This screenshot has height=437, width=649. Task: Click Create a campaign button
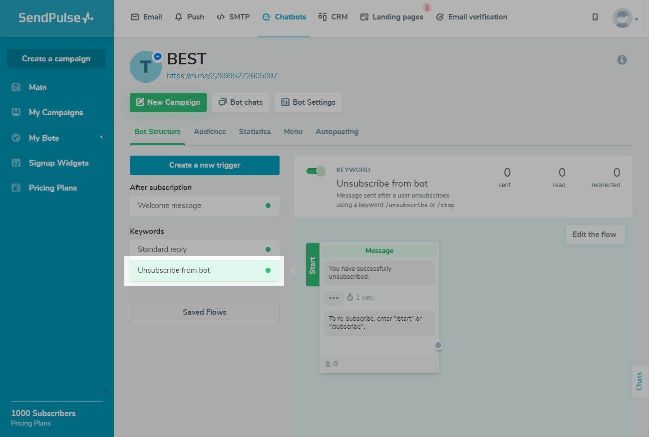tap(56, 58)
